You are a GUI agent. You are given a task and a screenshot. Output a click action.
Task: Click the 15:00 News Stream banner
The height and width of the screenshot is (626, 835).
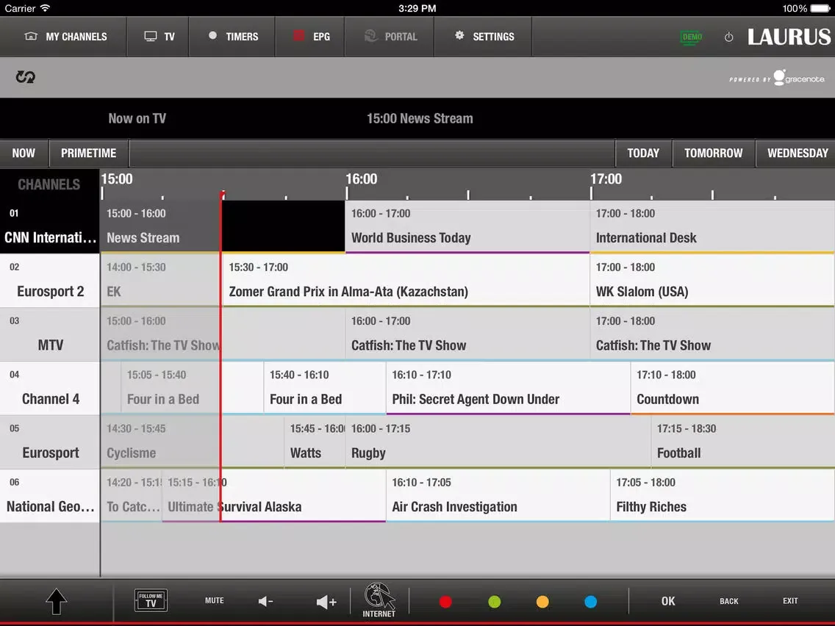point(420,119)
